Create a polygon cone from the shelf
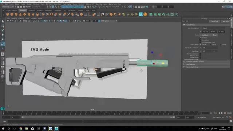 [20, 14]
